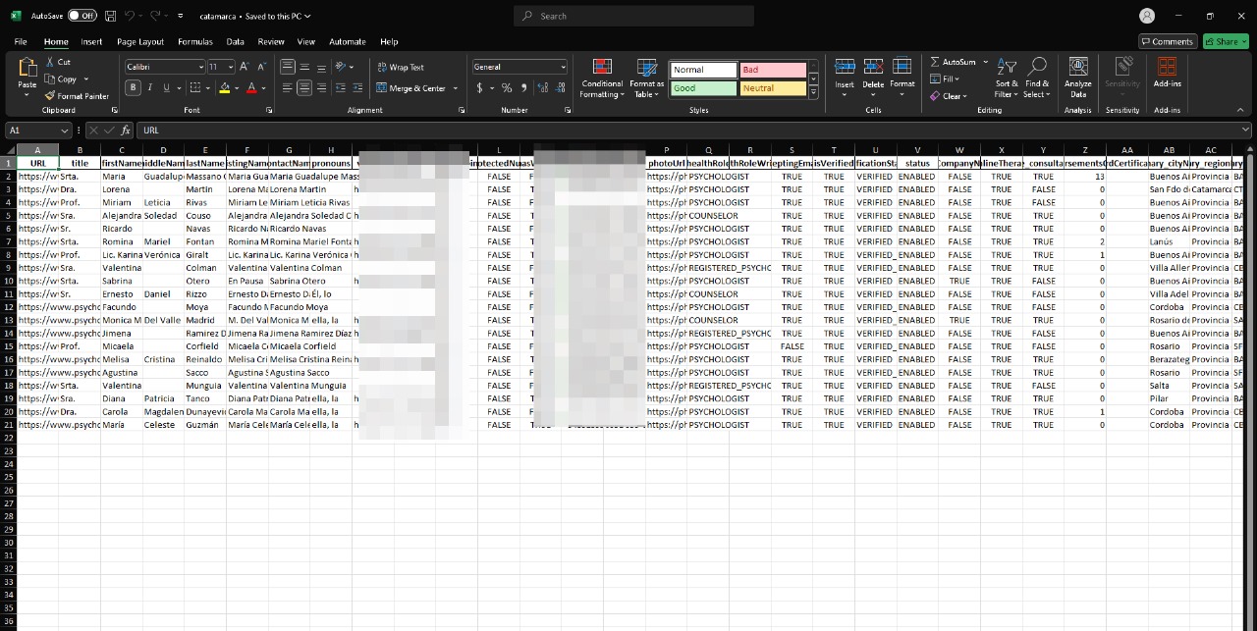Apply the Bad cell style
This screenshot has height=631, width=1257.
pyautogui.click(x=772, y=70)
